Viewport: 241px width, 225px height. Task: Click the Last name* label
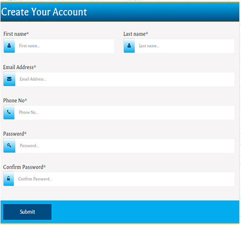click(136, 34)
